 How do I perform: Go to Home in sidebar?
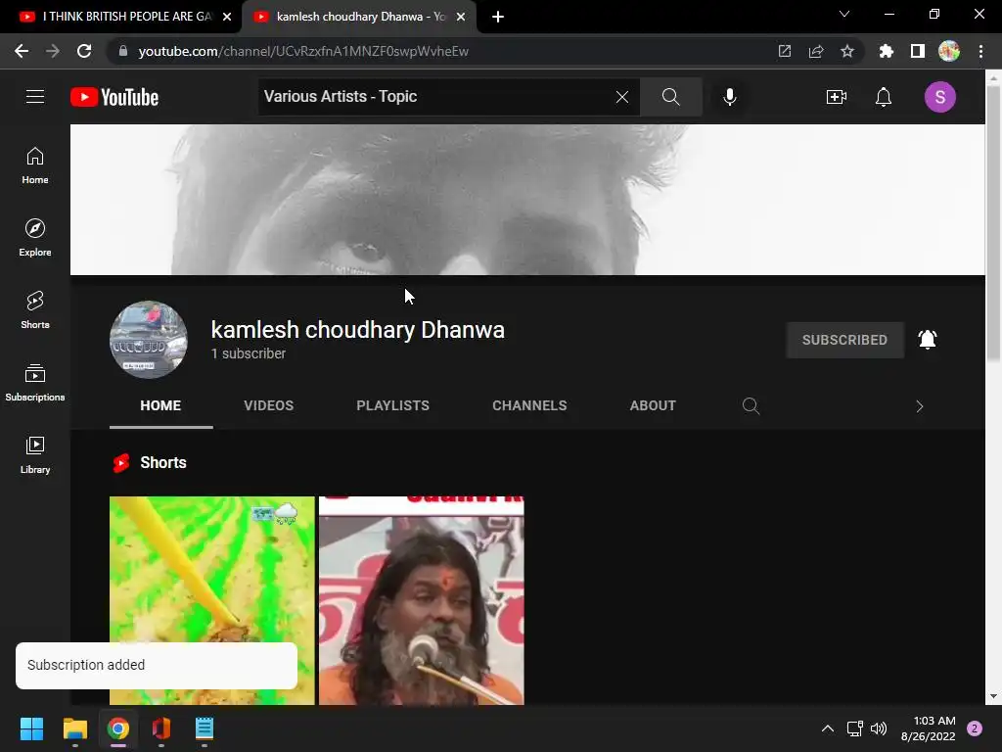(x=35, y=165)
